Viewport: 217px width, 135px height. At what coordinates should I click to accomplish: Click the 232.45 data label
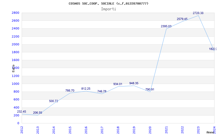coord(21,112)
